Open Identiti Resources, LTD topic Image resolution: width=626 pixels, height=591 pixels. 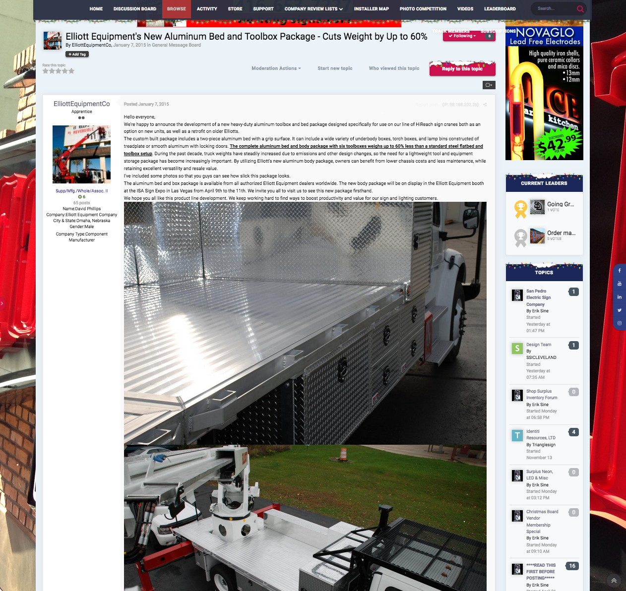541,435
